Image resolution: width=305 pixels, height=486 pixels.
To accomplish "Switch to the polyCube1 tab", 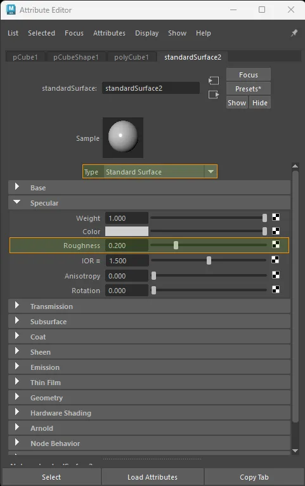I will (x=131, y=57).
